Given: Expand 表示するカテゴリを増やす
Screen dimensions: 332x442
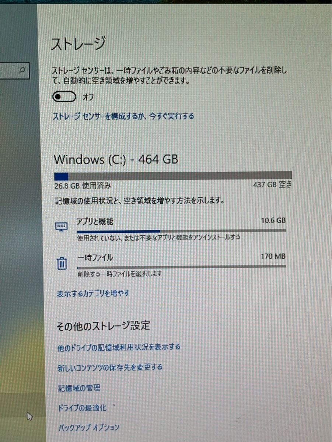Looking at the screenshot, I should [93, 294].
